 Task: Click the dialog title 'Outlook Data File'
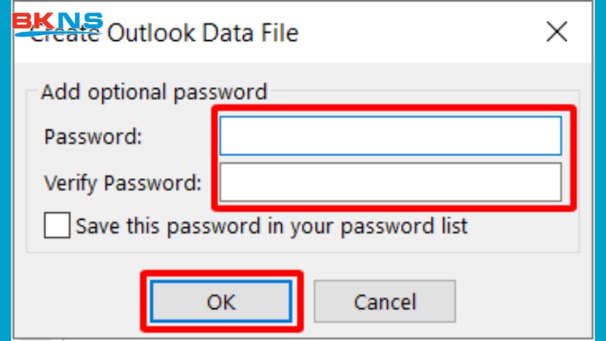(203, 33)
